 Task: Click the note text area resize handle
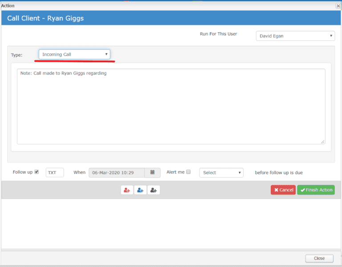coord(322,142)
